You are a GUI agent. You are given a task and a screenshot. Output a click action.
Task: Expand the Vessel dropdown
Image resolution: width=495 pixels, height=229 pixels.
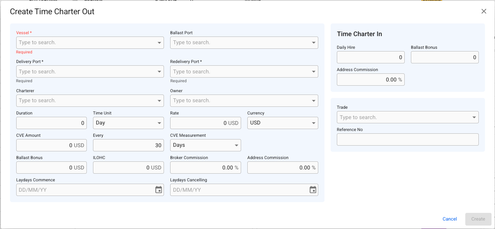tap(159, 43)
